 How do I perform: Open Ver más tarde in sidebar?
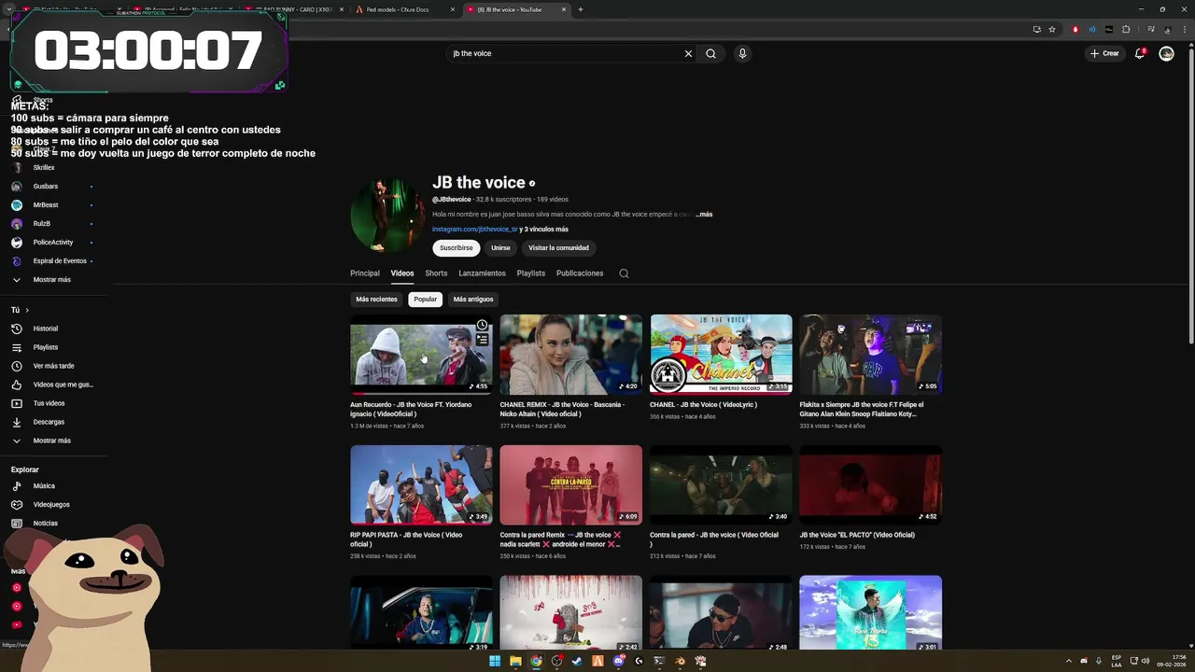pyautogui.click(x=52, y=366)
